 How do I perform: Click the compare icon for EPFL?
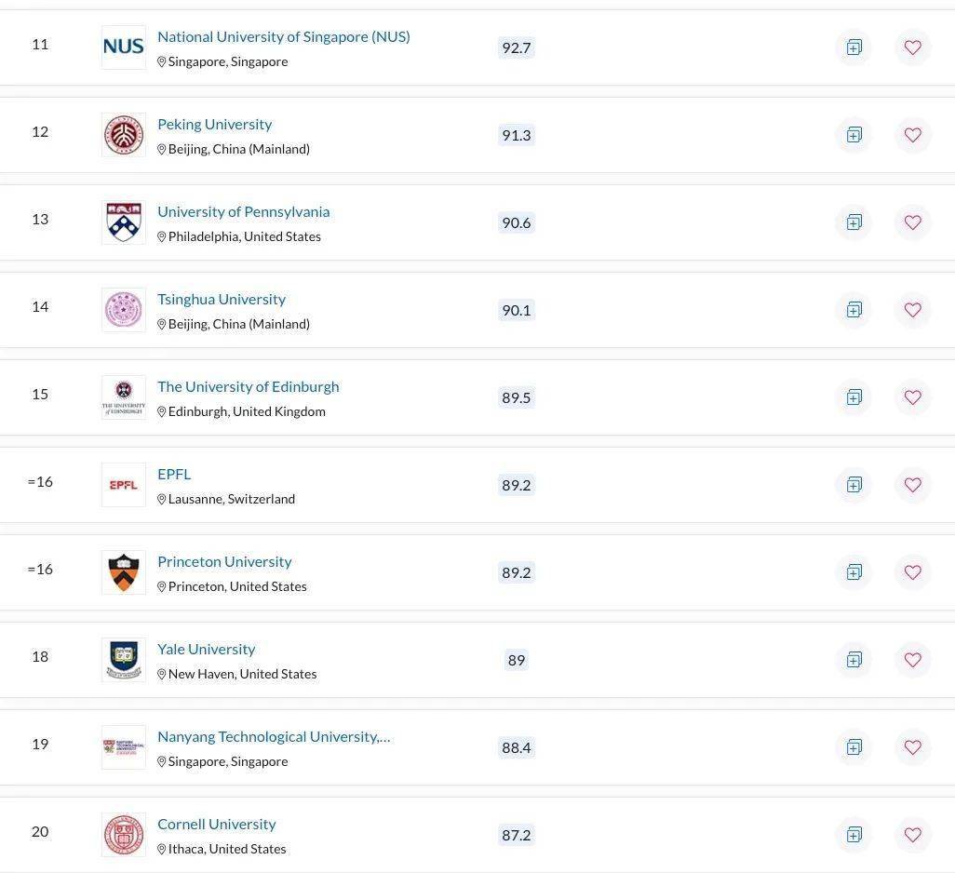854,485
